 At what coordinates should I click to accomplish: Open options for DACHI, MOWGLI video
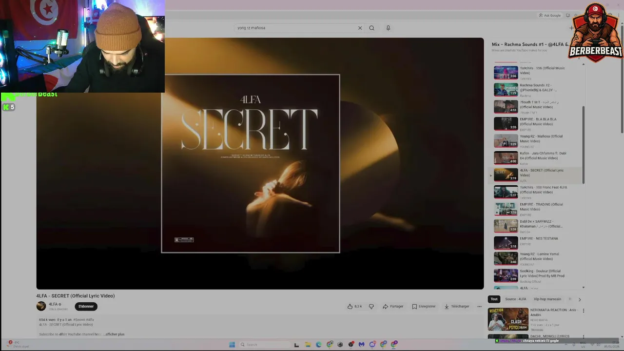pos(583,336)
